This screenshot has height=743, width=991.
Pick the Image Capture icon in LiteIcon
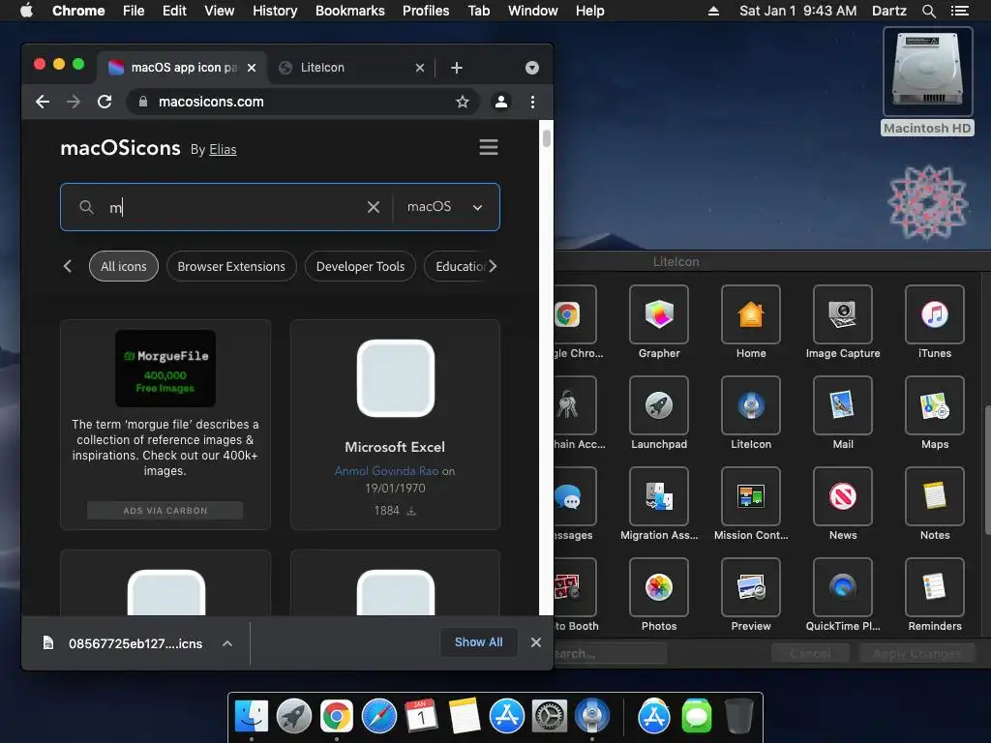(x=843, y=314)
